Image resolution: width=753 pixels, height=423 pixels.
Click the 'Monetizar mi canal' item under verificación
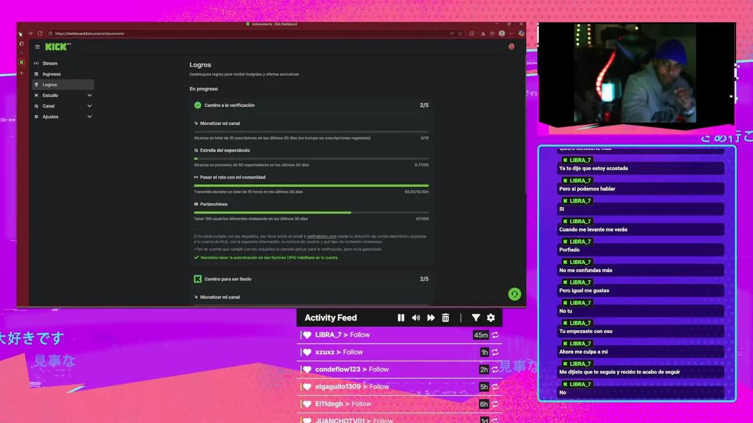[x=219, y=123]
